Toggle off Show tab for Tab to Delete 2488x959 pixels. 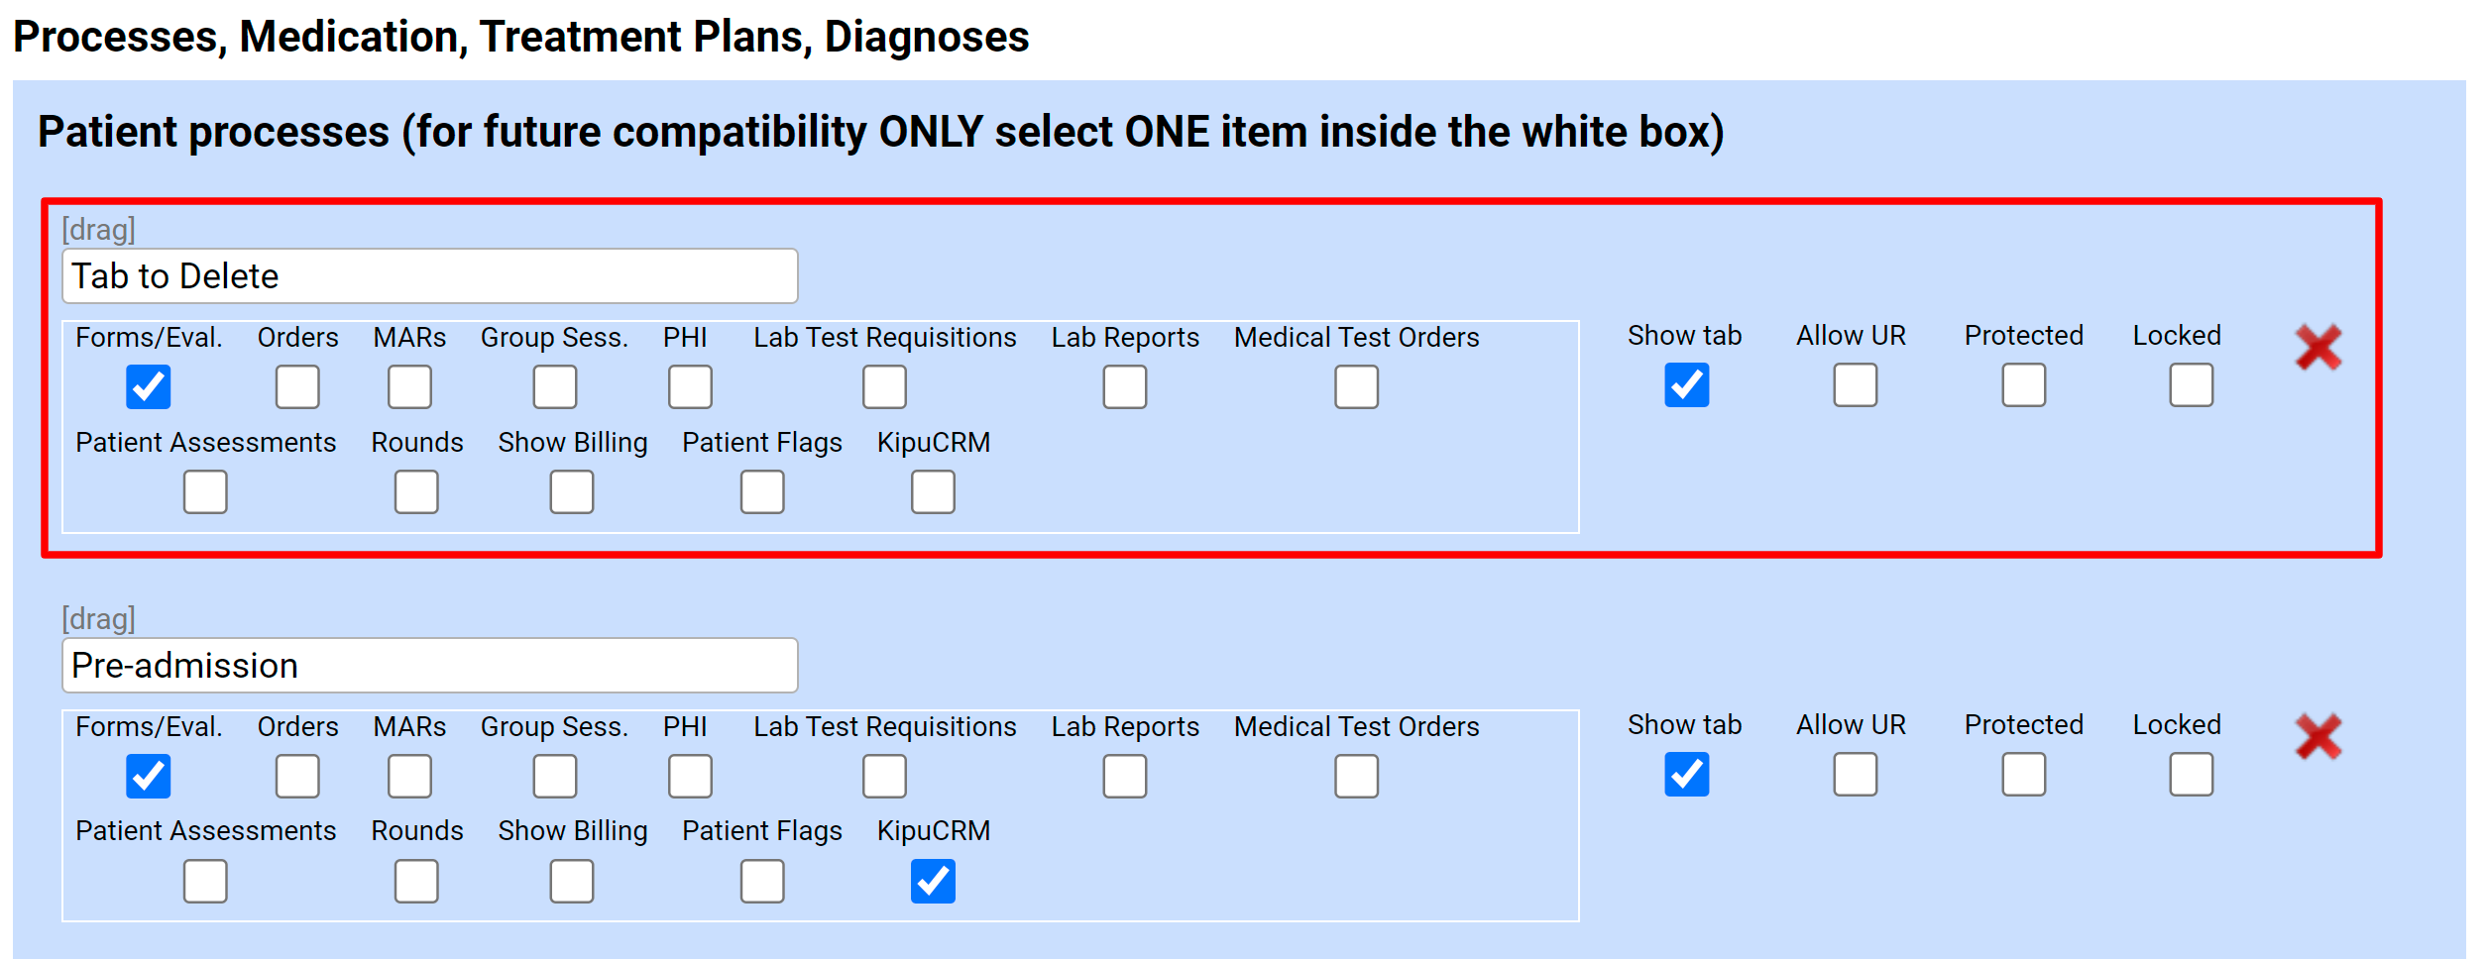point(1685,388)
